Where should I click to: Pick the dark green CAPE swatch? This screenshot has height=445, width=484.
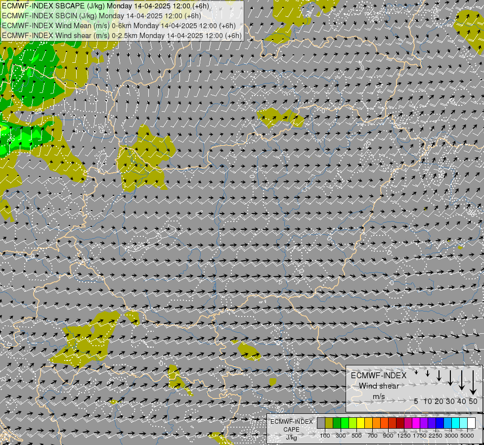[x=337, y=423]
